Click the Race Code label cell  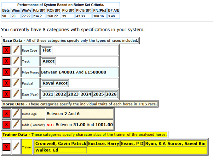coord(30,50)
